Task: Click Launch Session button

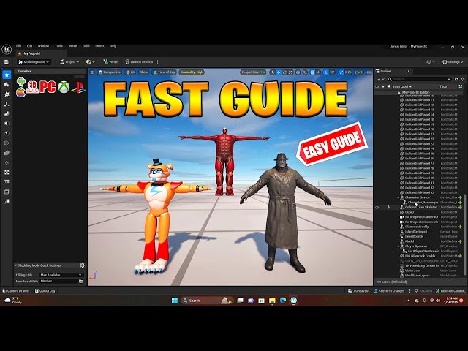Action: (x=139, y=61)
